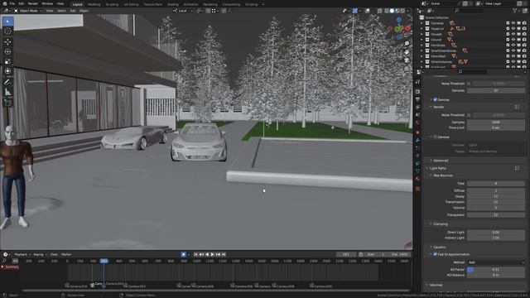Open the viewport Select menu
Image resolution: width=530 pixels, height=298 pixels.
pyautogui.click(x=61, y=11)
